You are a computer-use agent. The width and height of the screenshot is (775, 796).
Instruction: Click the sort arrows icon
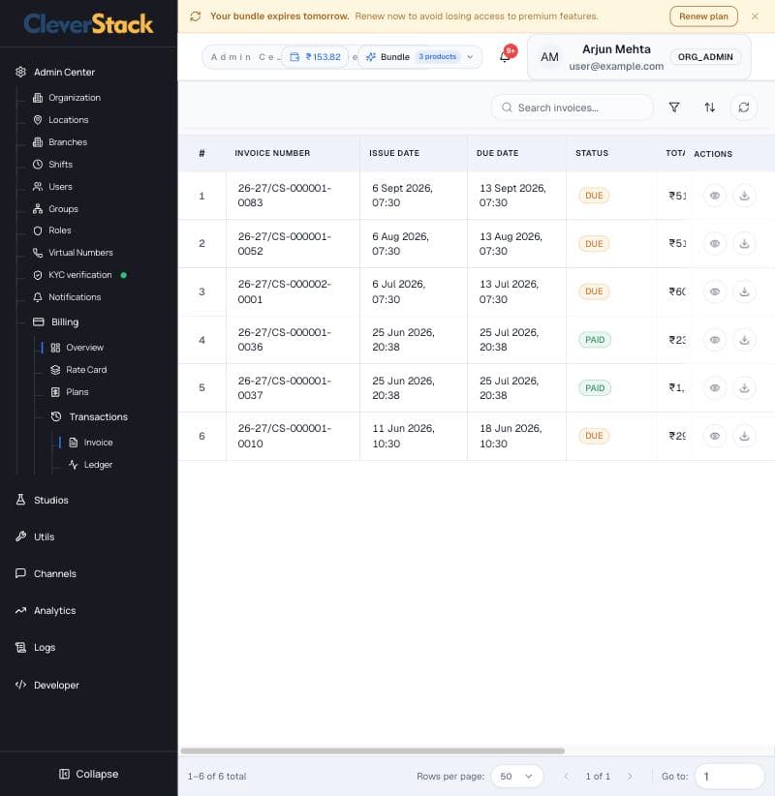tap(709, 107)
